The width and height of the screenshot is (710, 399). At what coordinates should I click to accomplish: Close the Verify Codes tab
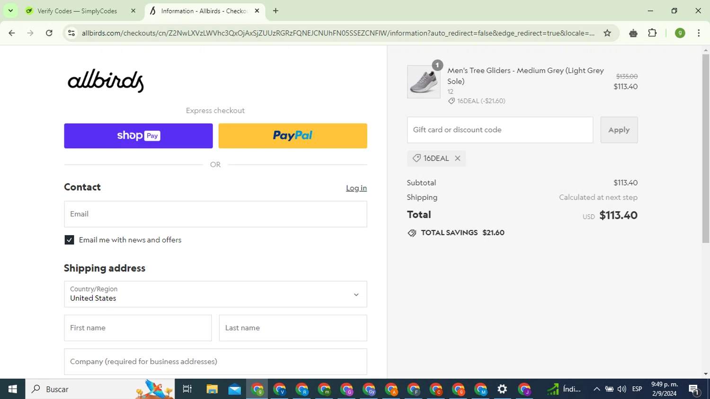(133, 10)
